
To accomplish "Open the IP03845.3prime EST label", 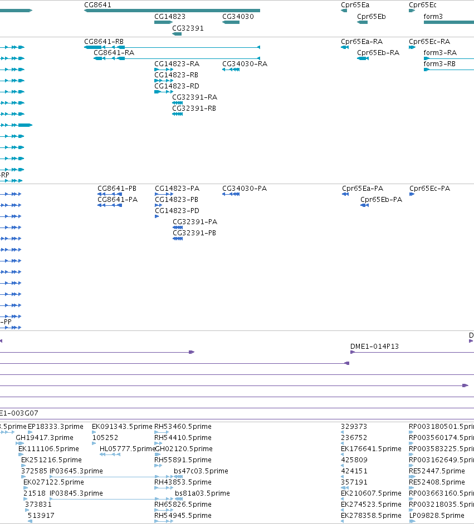I will [76, 493].
